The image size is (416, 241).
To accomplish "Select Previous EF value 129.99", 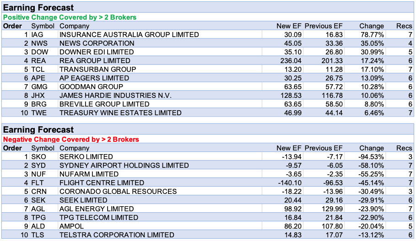I will click(x=330, y=209).
